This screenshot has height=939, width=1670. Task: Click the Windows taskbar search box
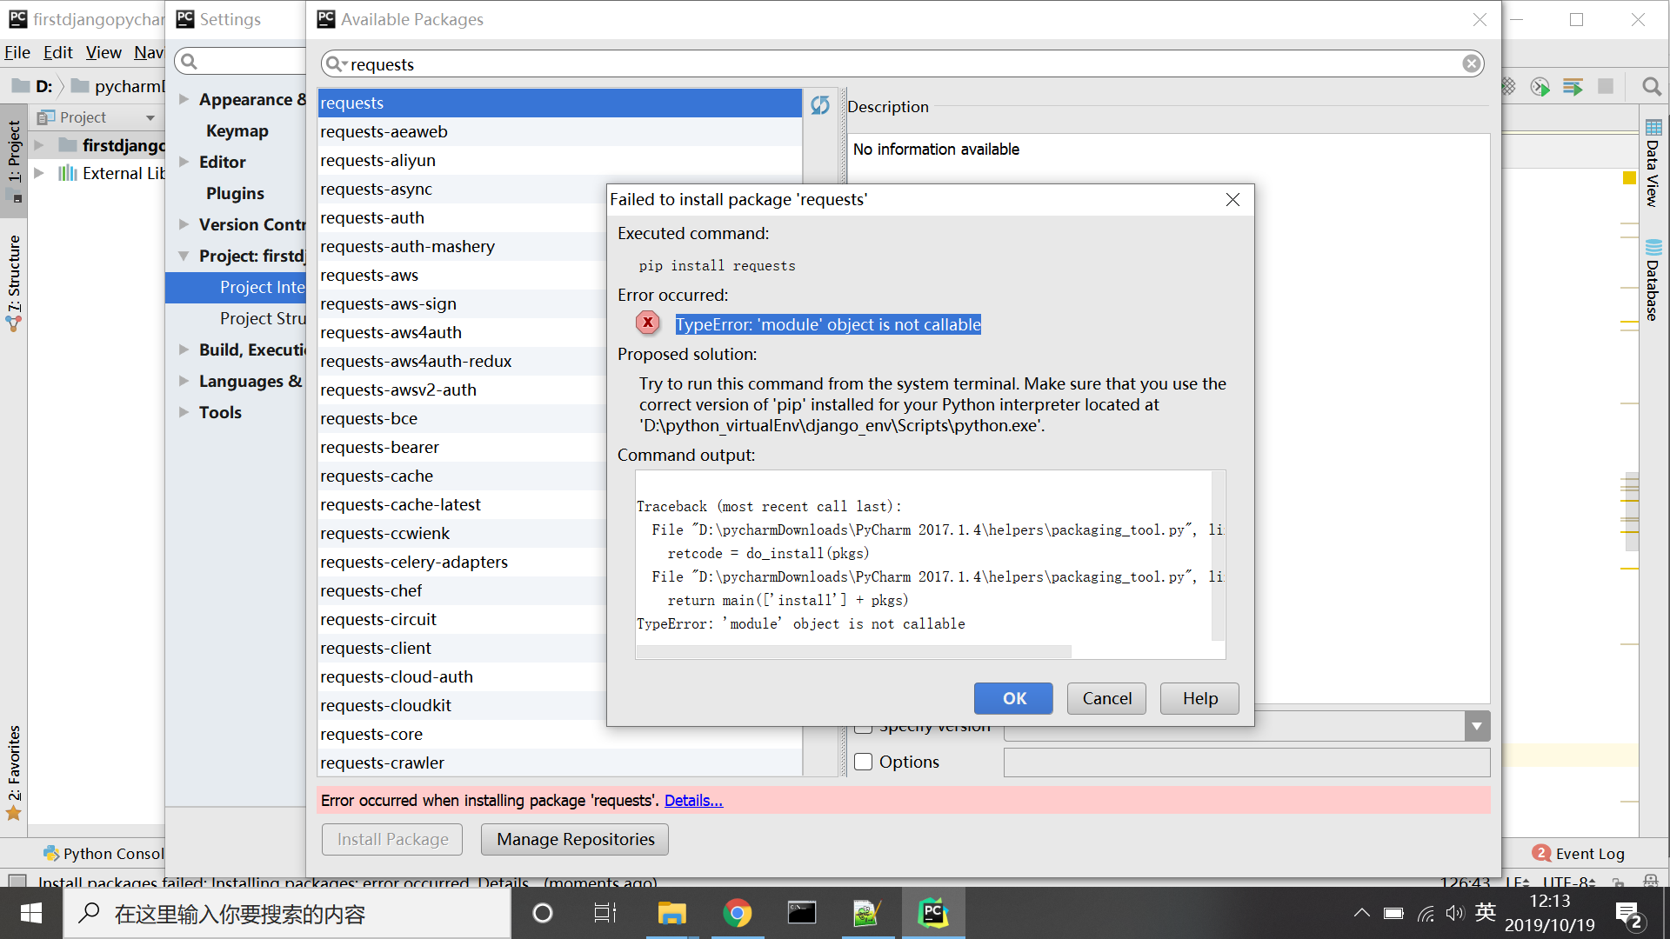click(287, 914)
